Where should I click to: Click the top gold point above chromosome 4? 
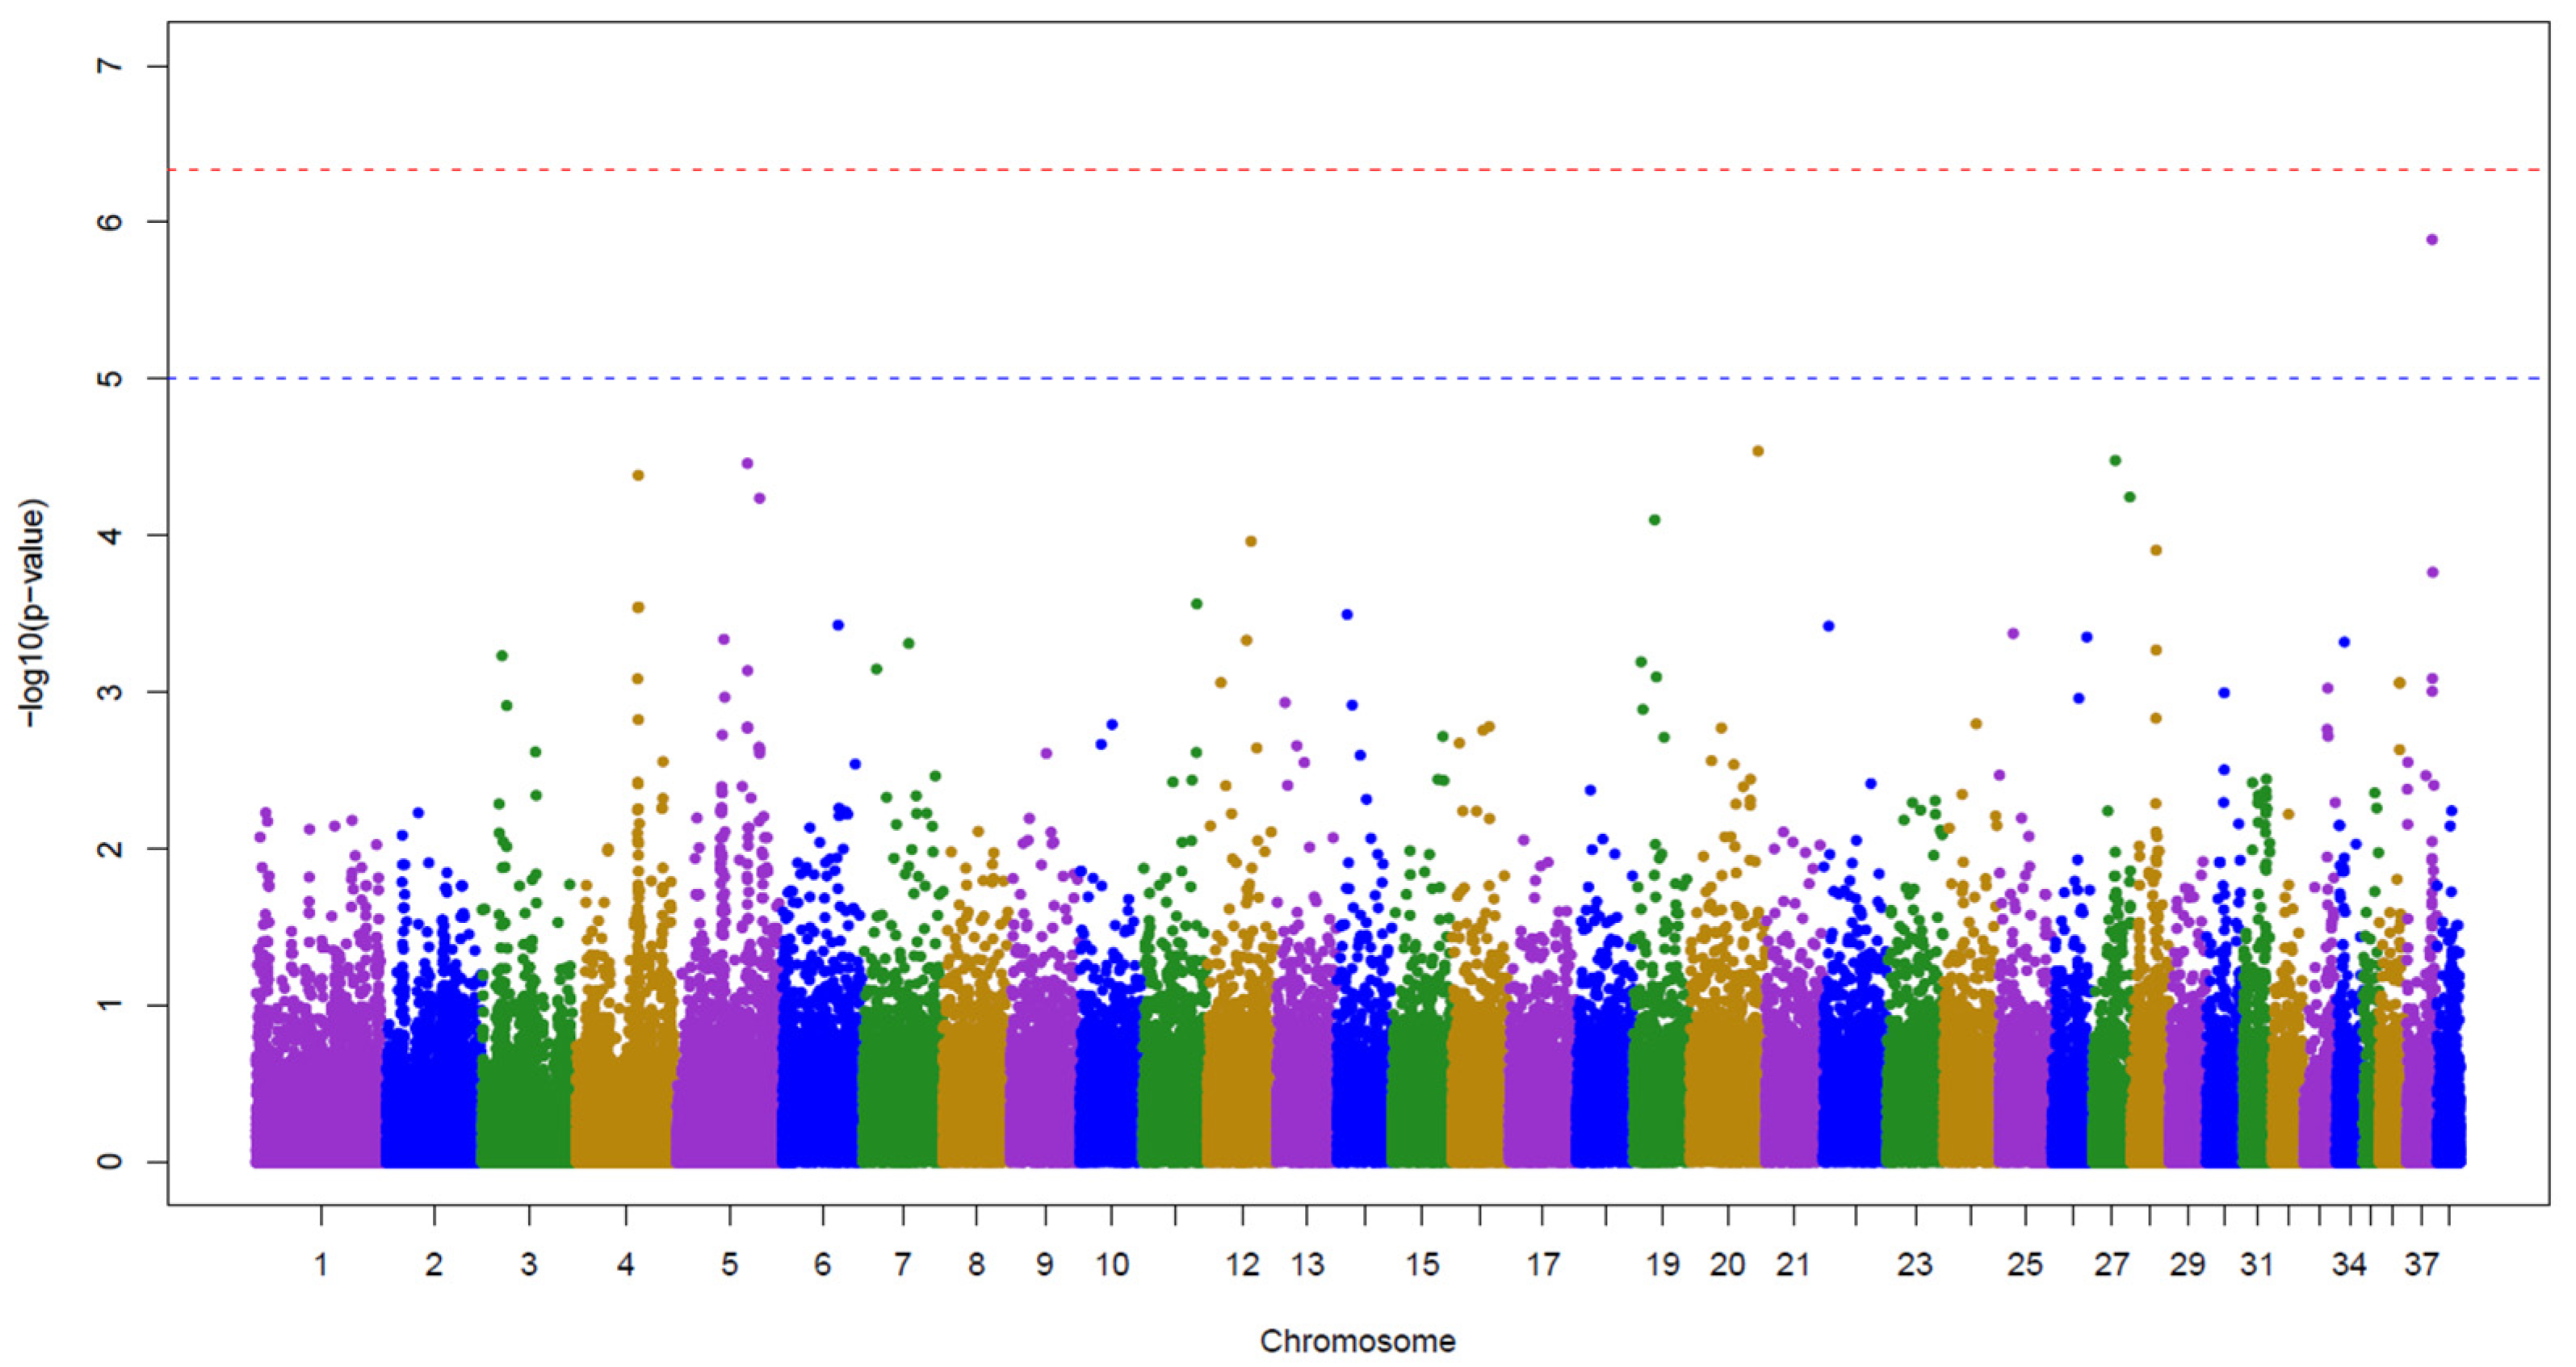click(639, 475)
